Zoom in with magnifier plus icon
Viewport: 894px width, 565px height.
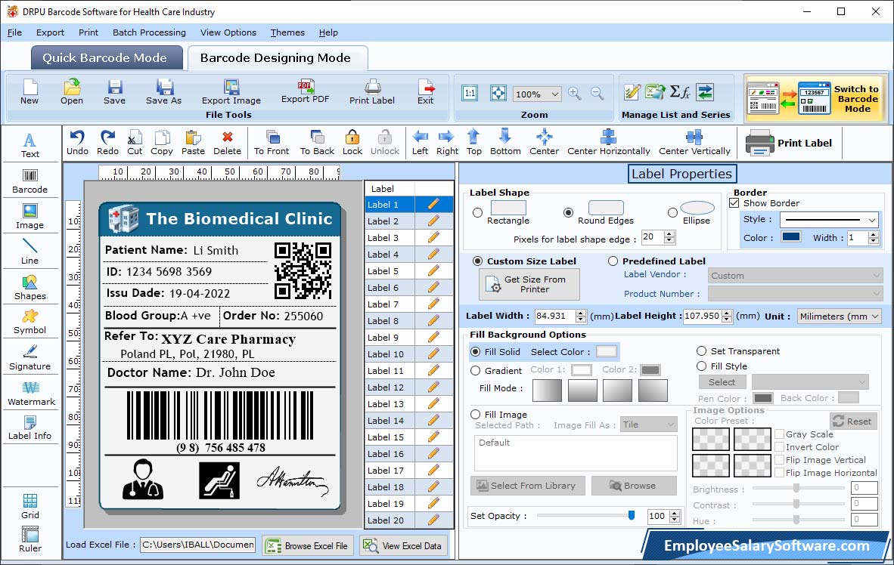point(575,94)
